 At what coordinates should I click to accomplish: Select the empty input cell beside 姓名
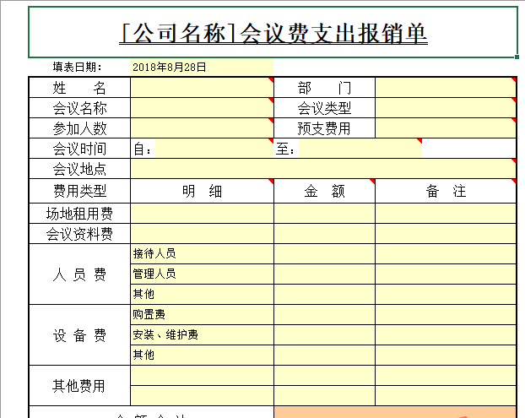tap(201, 88)
